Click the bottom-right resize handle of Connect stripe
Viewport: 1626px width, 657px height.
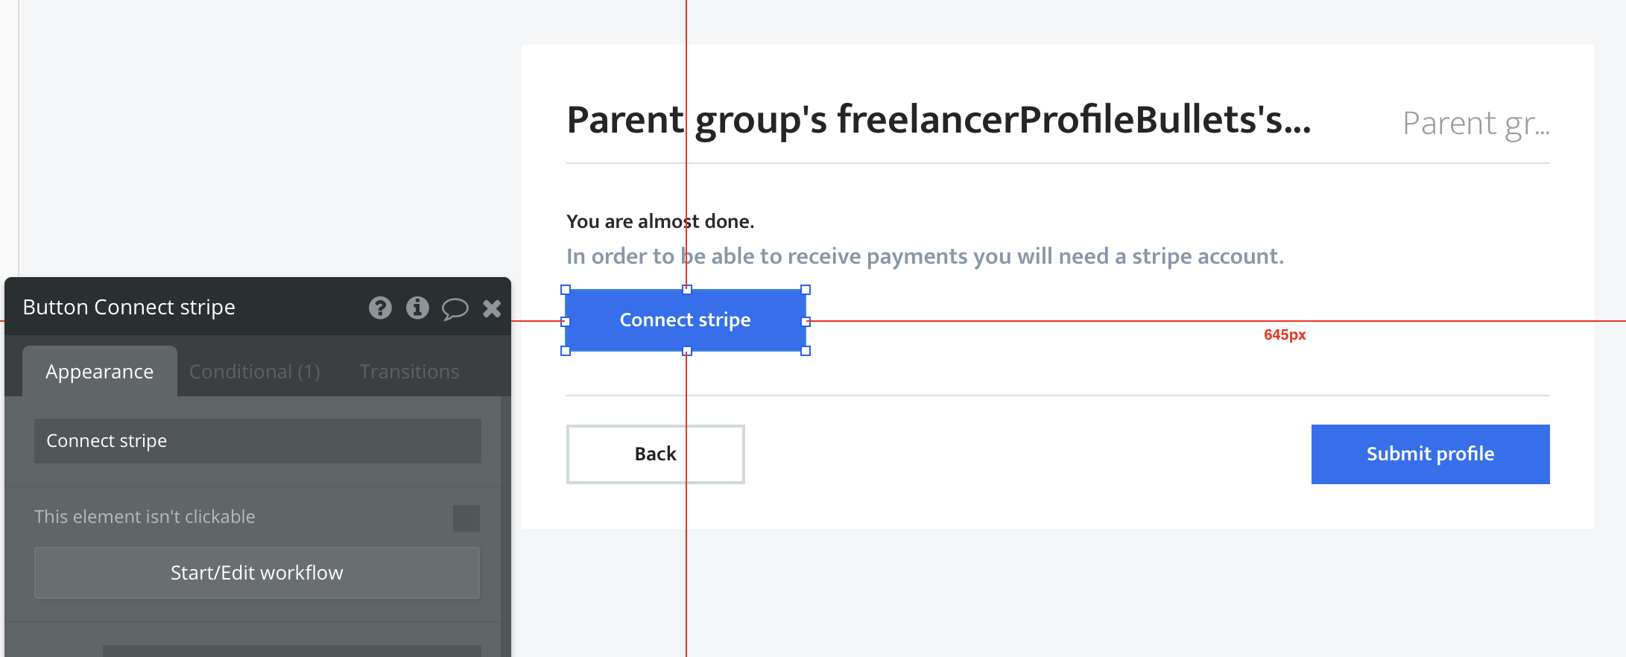pos(806,351)
